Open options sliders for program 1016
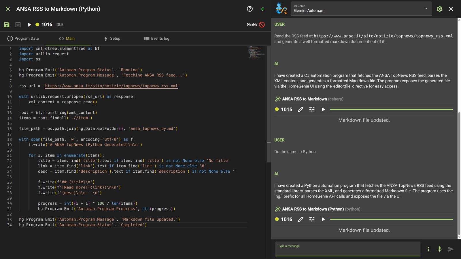This screenshot has height=259, width=461. tap(312, 219)
